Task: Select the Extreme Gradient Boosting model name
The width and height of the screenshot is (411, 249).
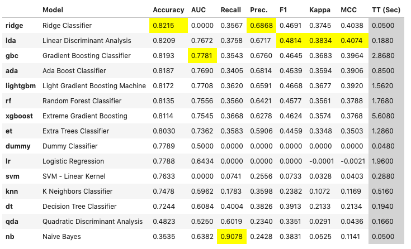Action: 84,116
